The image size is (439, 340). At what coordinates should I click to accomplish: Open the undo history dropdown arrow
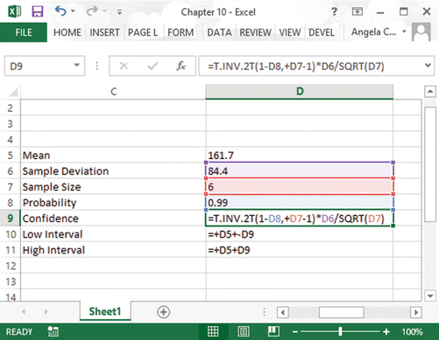click(73, 11)
